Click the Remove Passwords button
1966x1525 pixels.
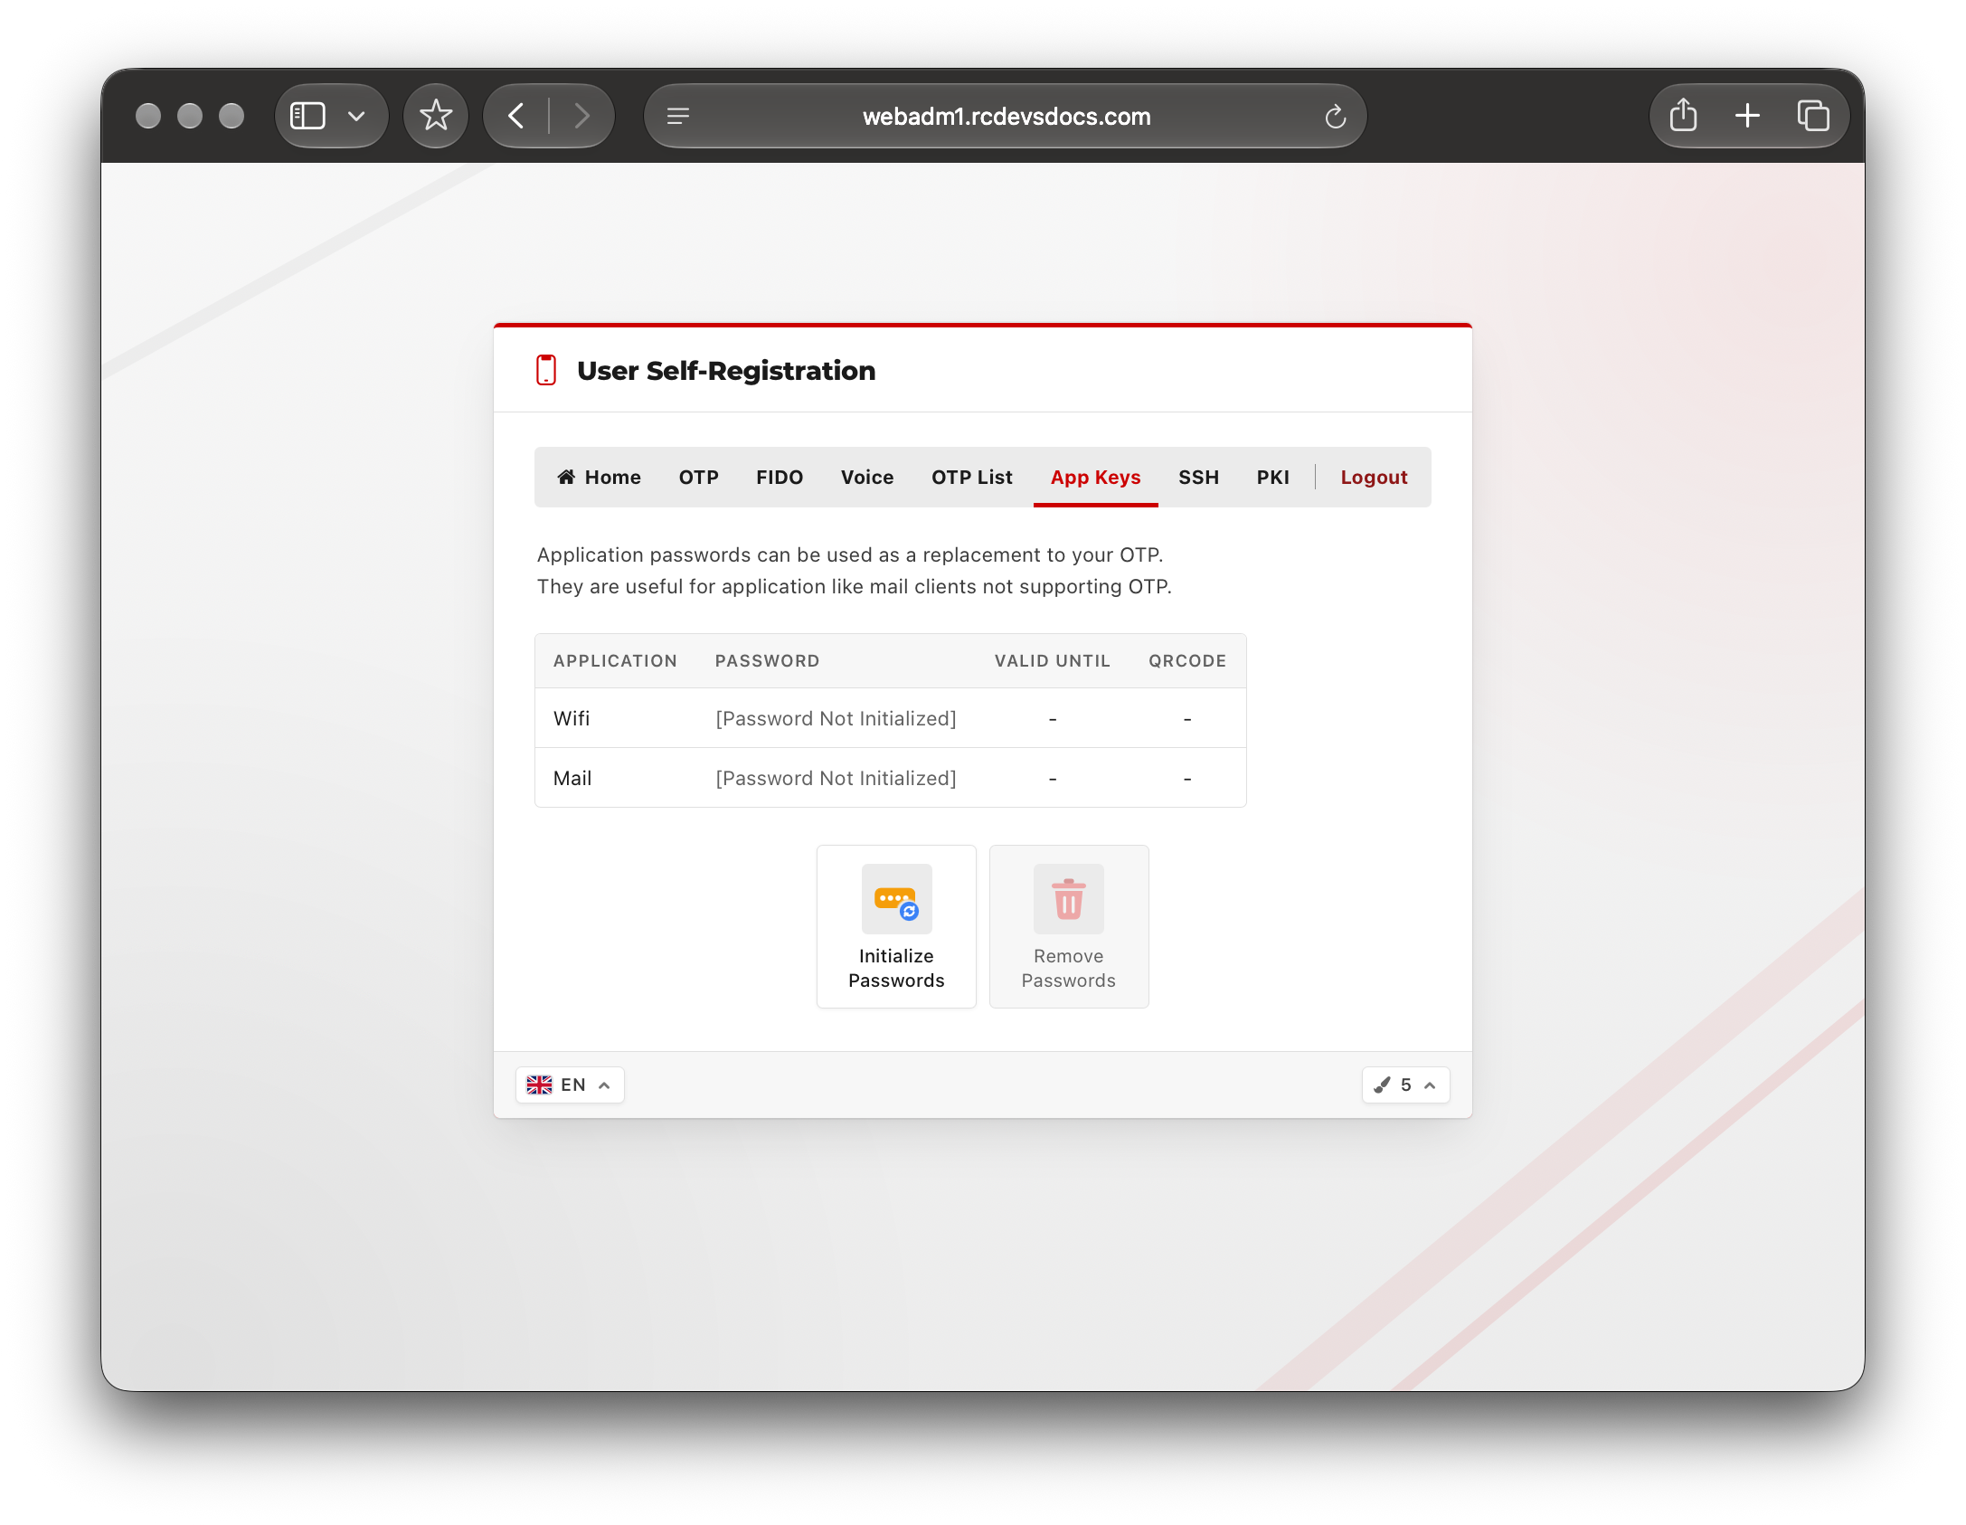click(x=1068, y=926)
